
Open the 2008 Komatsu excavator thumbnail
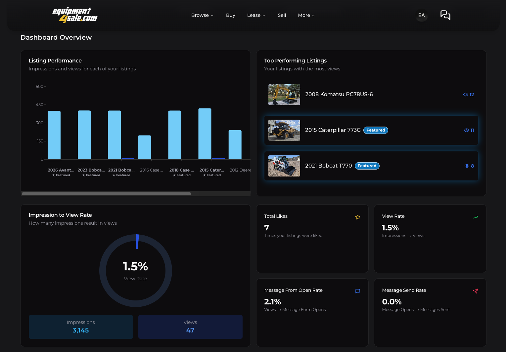click(x=284, y=95)
